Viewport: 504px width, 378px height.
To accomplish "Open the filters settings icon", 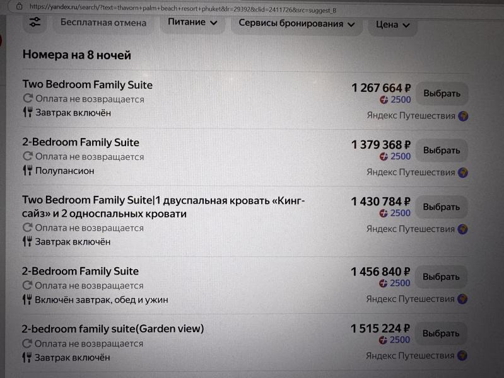I will (x=35, y=22).
